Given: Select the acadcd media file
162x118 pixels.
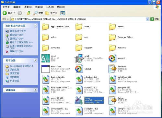Looking at the screenshot, I should 117,58.
